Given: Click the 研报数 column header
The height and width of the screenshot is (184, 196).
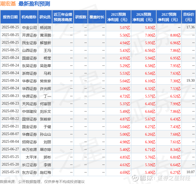Looking at the screenshot, I should point(81,17).
